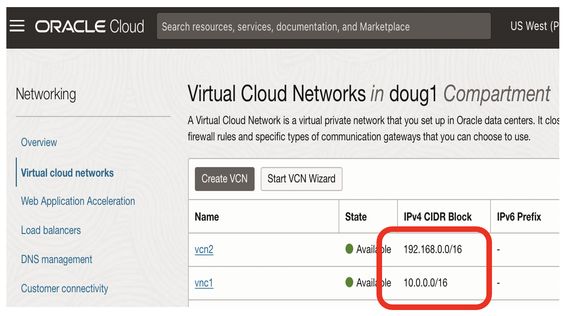Screen dimensions: 569x316
Task: Open the vnc1 network link
Action: [204, 283]
